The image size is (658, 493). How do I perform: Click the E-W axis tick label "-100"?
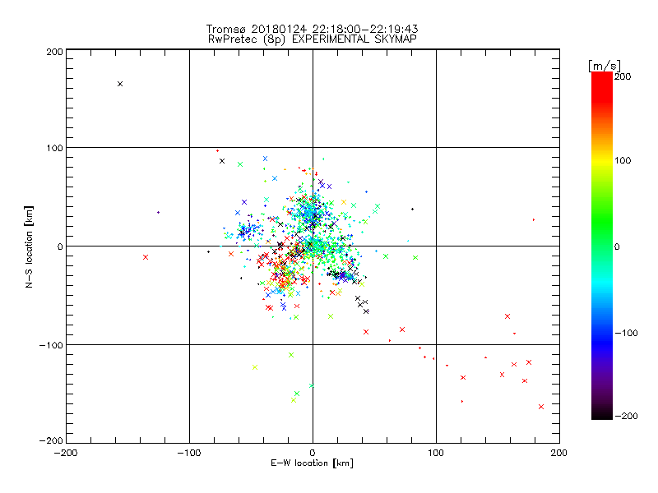pos(189,453)
